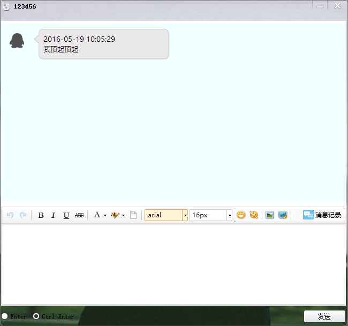Toggle underline formatting U button
This screenshot has height=326, width=348.
66,215
